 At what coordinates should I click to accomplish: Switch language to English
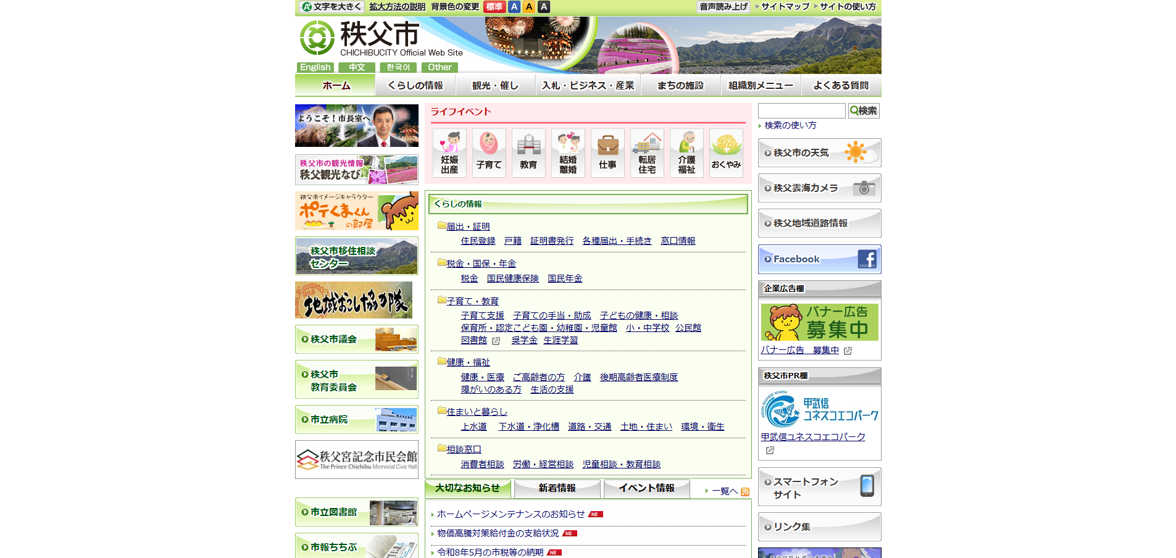pyautogui.click(x=315, y=67)
